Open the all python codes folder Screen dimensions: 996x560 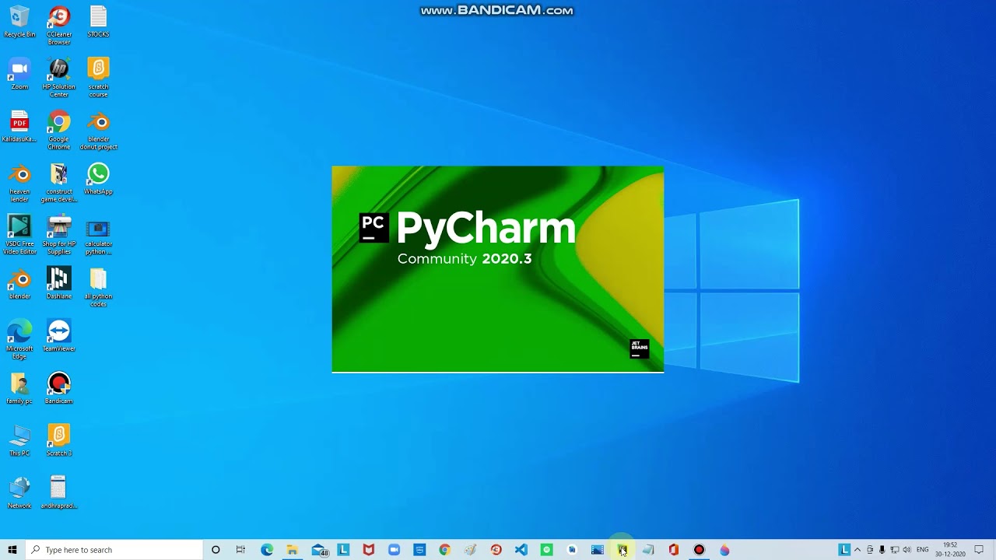click(x=98, y=287)
